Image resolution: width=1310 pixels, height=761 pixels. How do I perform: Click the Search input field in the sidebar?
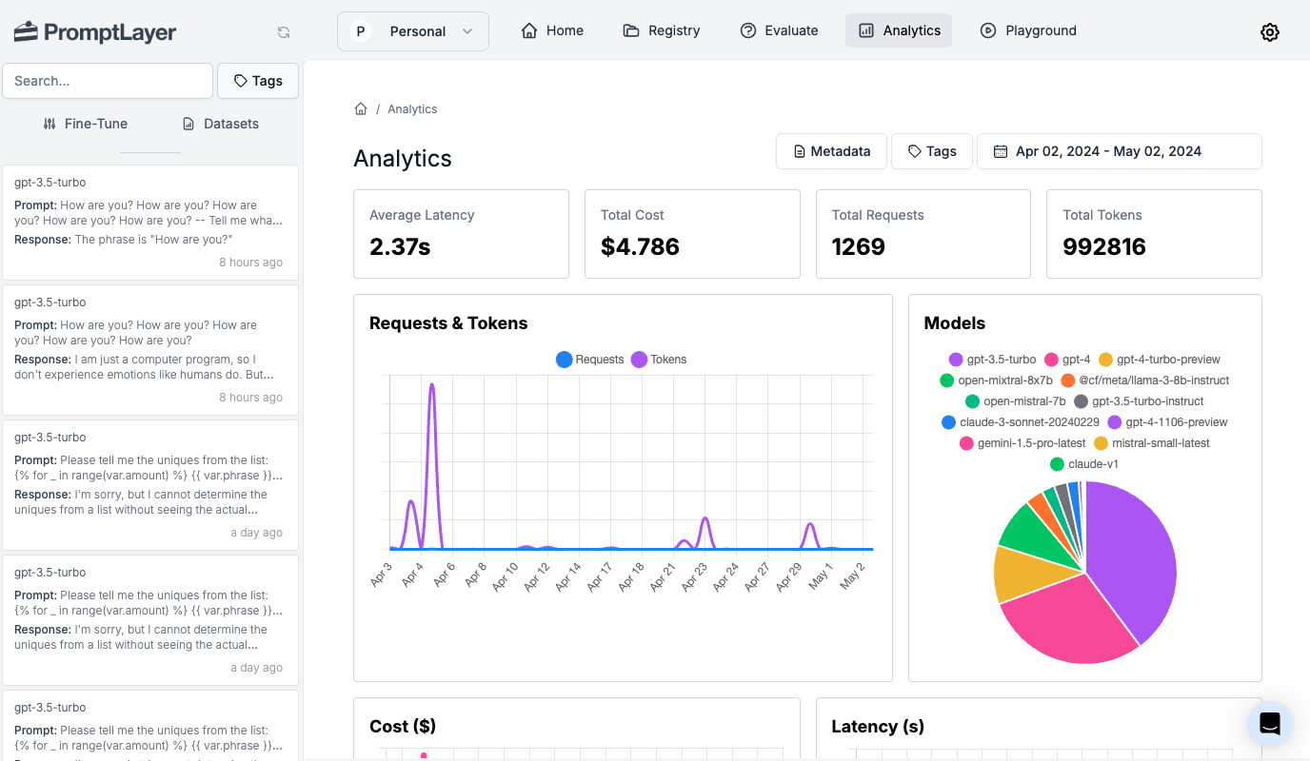click(x=108, y=81)
